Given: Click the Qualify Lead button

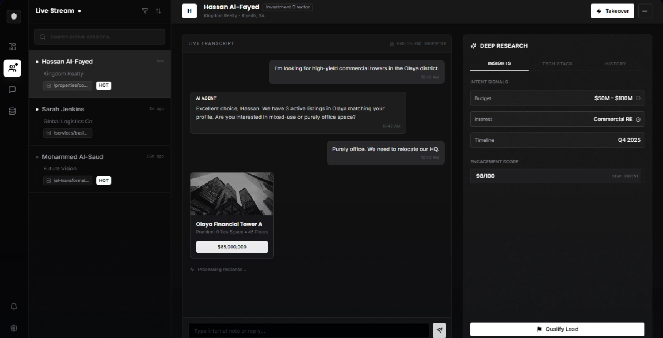Looking at the screenshot, I should [557, 329].
